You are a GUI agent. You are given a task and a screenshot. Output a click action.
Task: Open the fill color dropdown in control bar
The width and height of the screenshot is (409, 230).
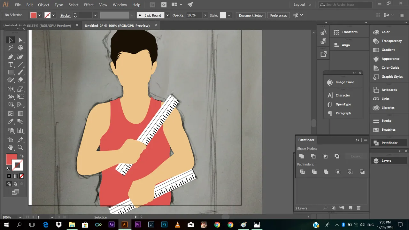(x=40, y=15)
